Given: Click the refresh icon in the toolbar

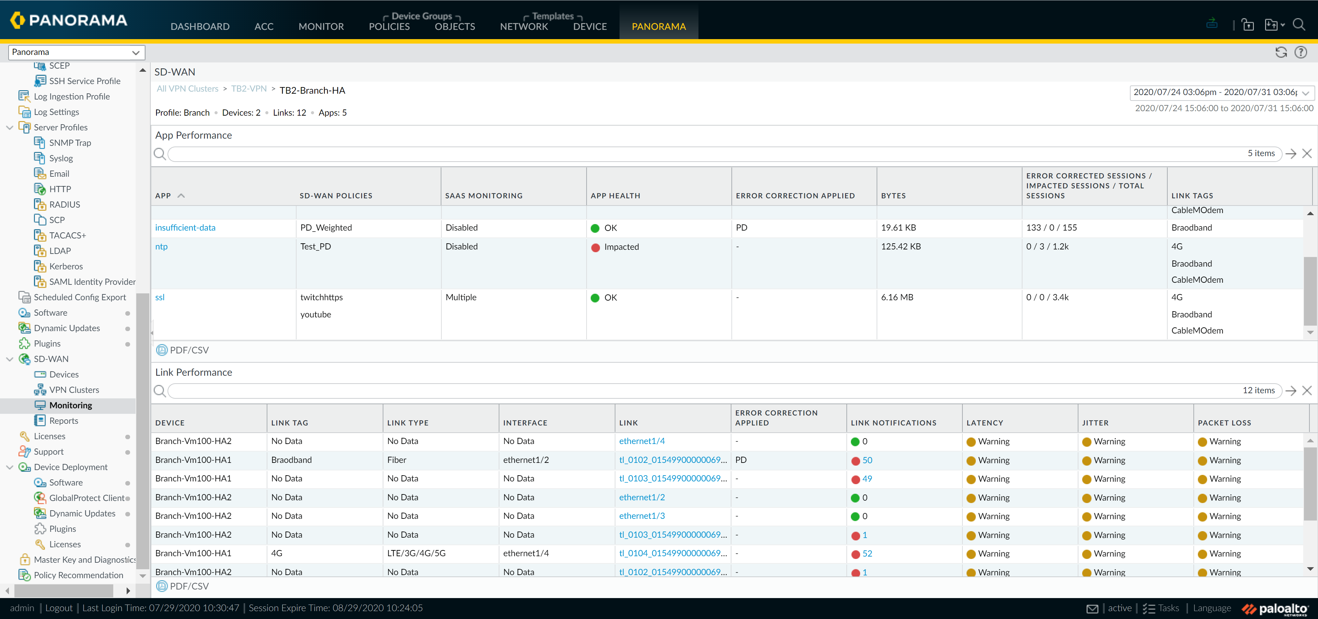Looking at the screenshot, I should pos(1281,52).
